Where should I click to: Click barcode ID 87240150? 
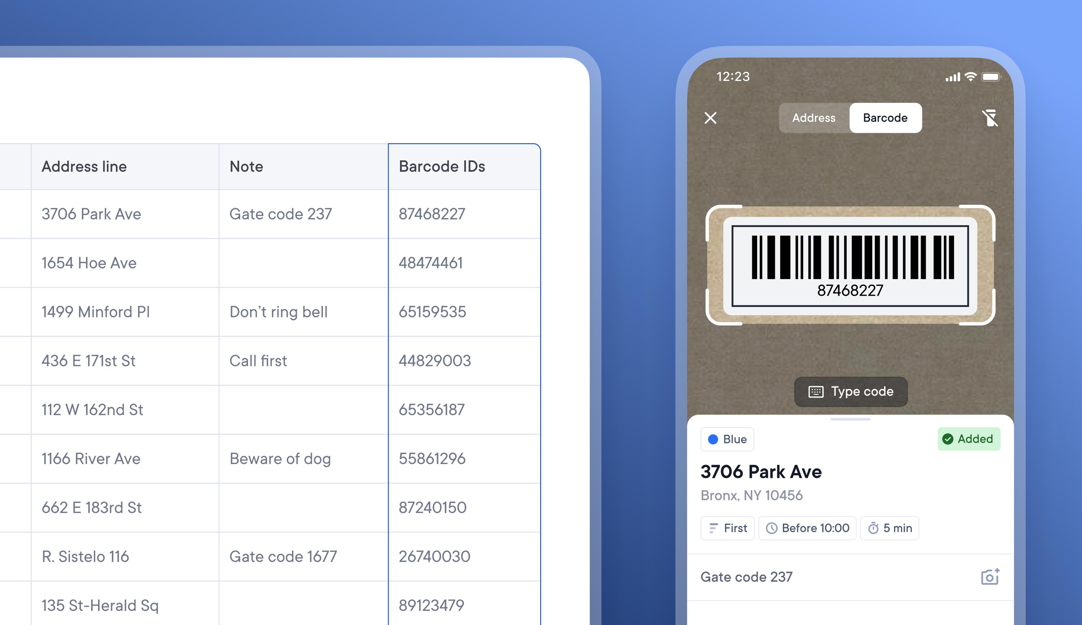tap(464, 507)
